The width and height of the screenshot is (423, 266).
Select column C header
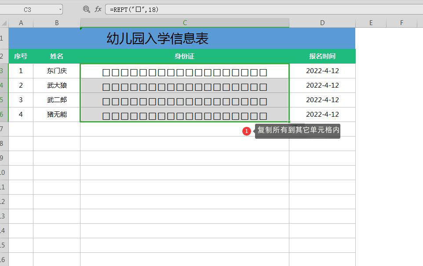point(185,23)
